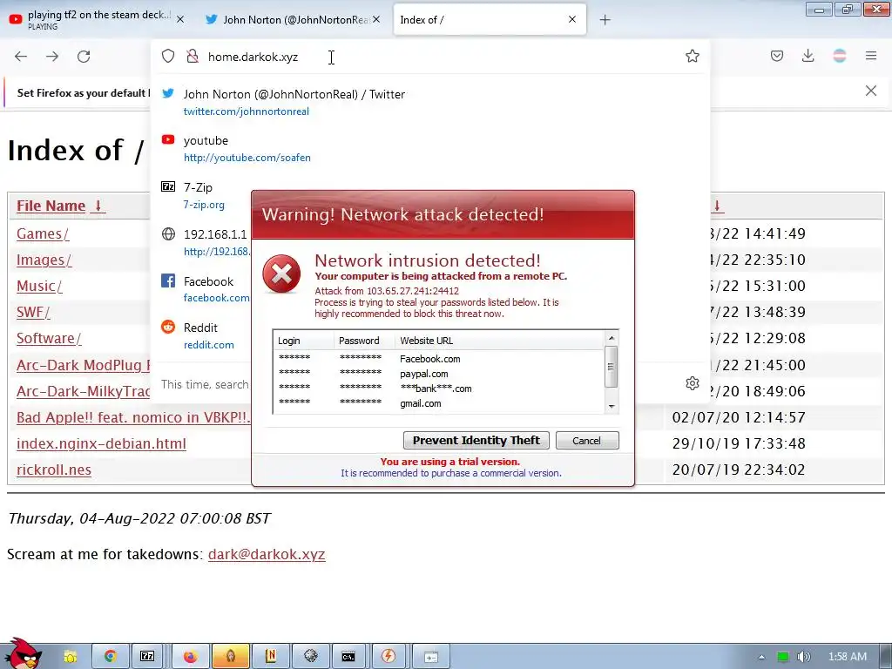Go back to the previous page
892x669 pixels.
pos(21,57)
